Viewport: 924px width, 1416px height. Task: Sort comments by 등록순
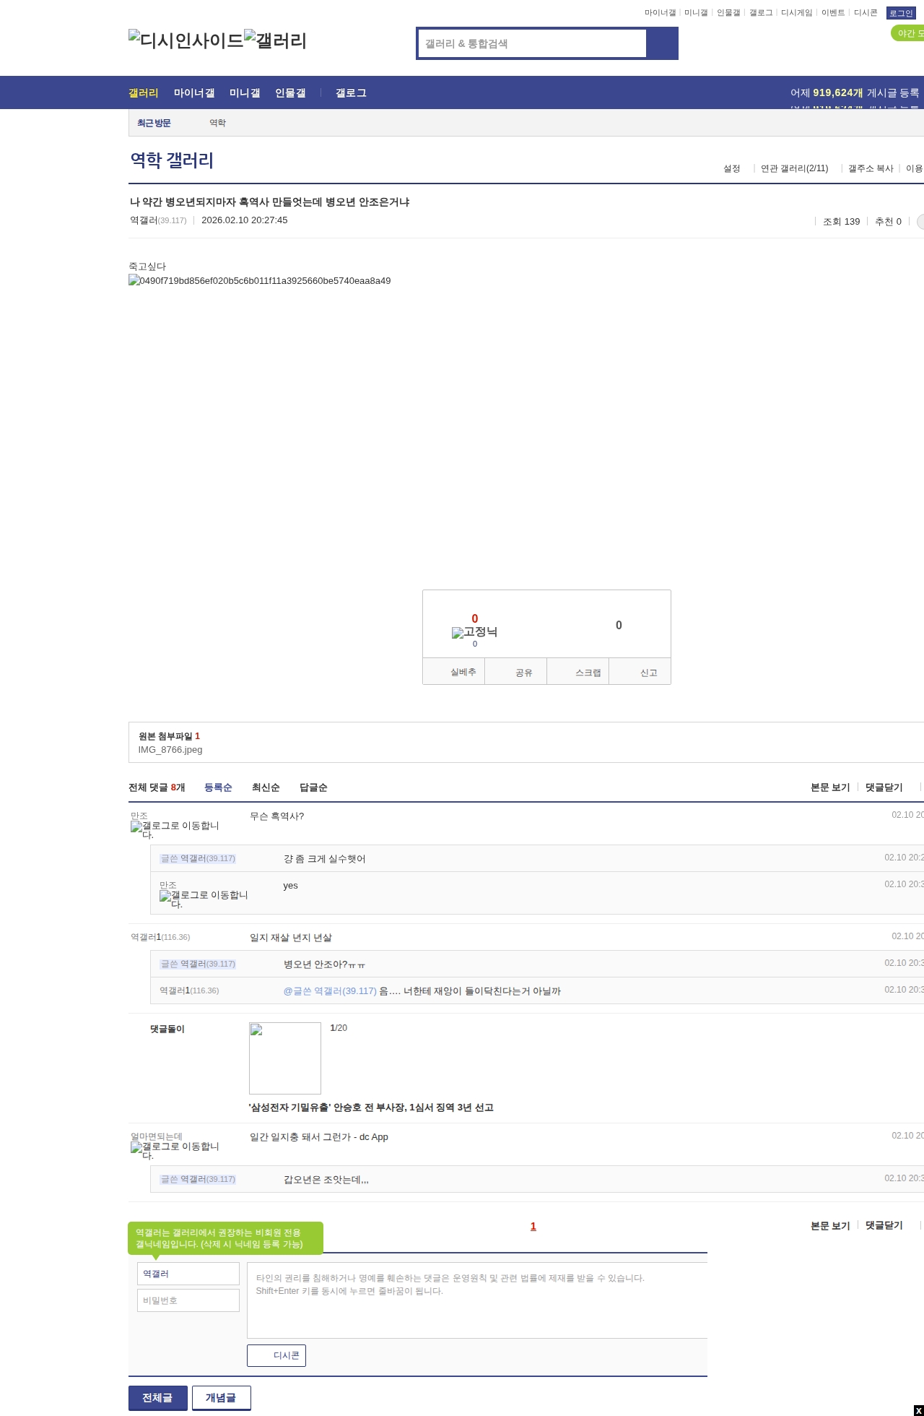218,787
